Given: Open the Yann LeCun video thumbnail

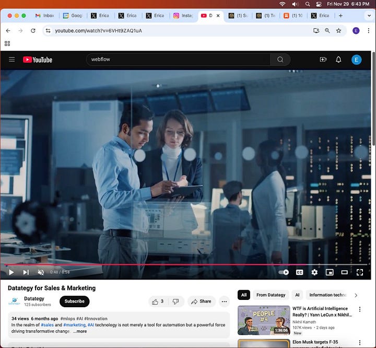Looking at the screenshot, I should (264, 320).
